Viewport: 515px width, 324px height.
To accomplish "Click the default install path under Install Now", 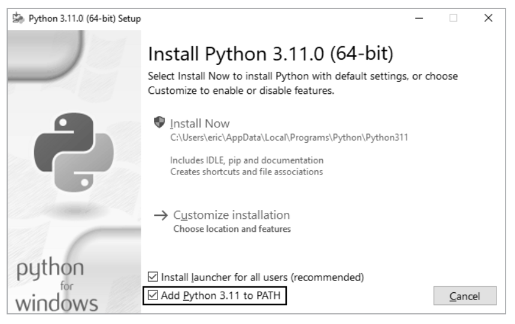I will click(x=289, y=137).
